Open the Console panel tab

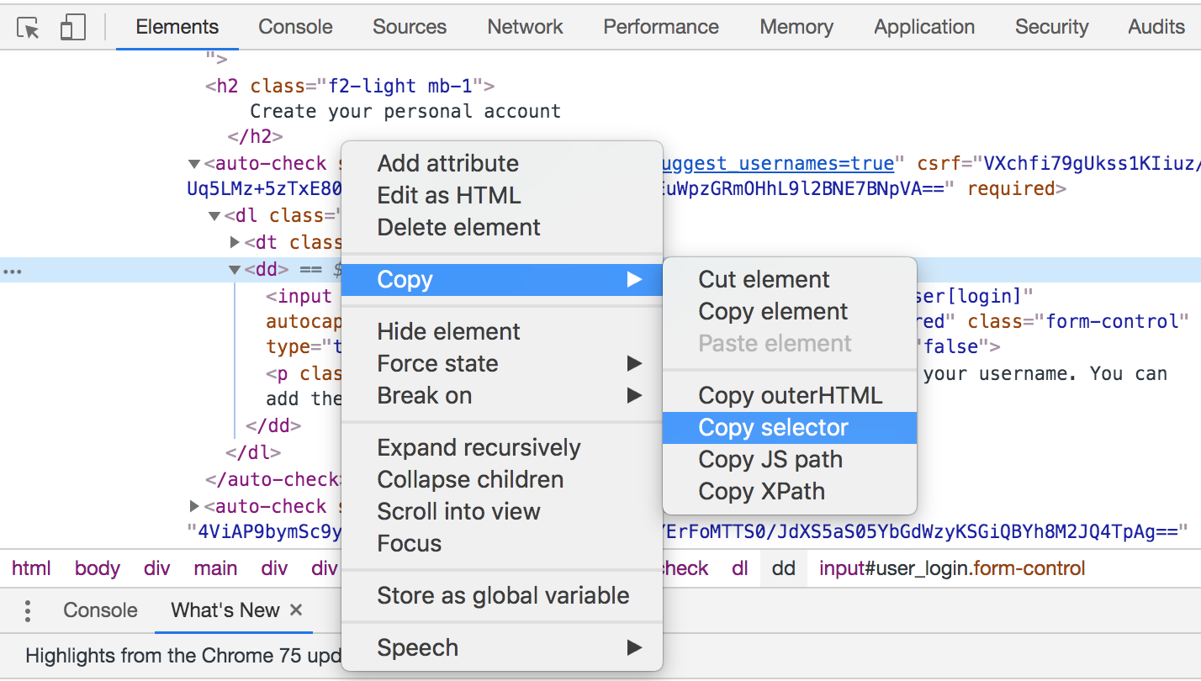(x=295, y=27)
